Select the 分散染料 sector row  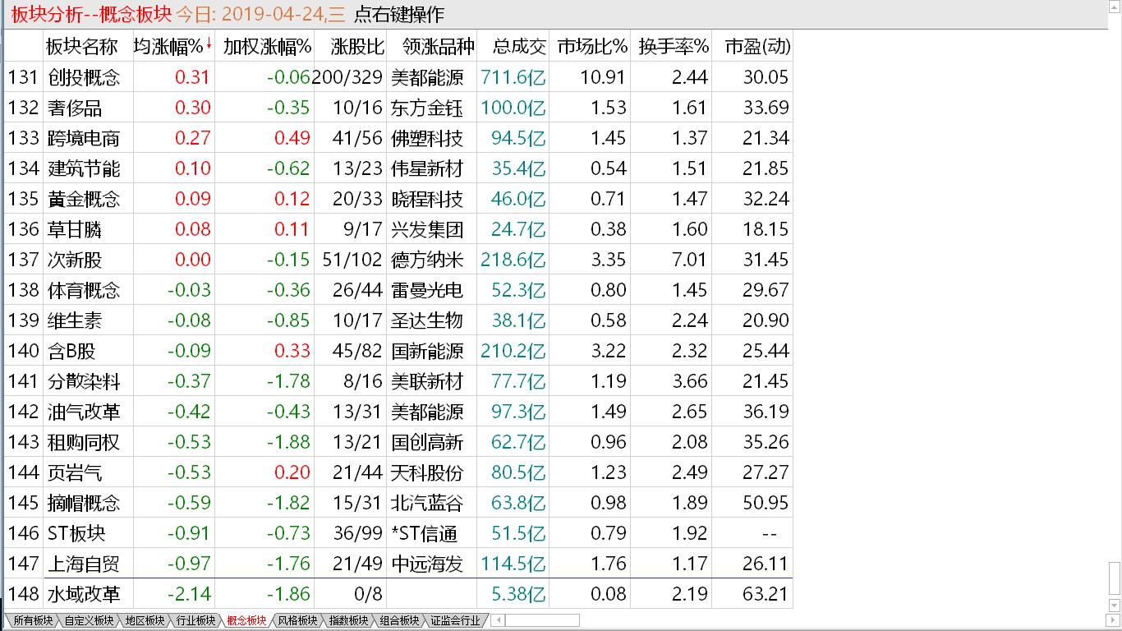[x=399, y=381]
